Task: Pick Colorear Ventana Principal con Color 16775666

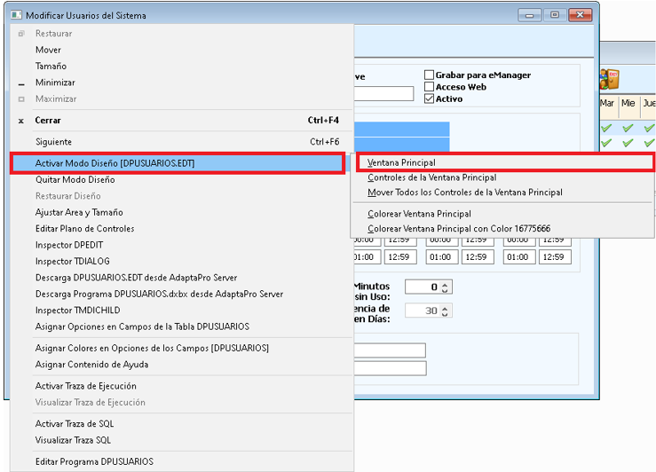Action: (x=458, y=228)
